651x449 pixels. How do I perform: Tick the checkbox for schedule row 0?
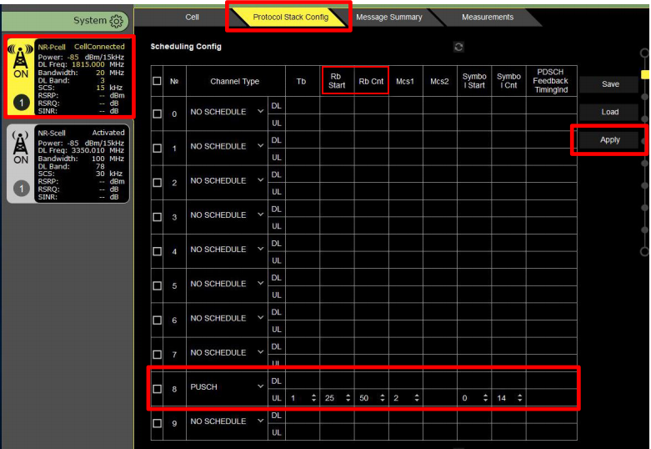point(157,113)
